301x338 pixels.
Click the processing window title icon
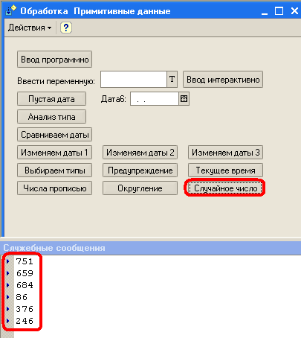[x=10, y=10]
